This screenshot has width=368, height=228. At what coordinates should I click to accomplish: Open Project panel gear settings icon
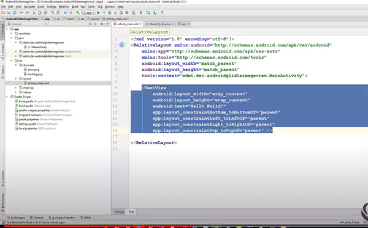(x=102, y=24)
